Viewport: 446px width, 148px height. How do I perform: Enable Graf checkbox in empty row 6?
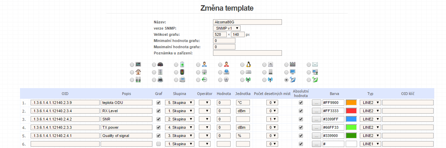[x=159, y=144]
